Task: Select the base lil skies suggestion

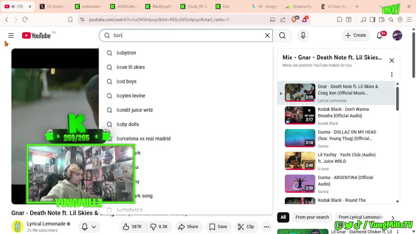Action: coord(186,67)
